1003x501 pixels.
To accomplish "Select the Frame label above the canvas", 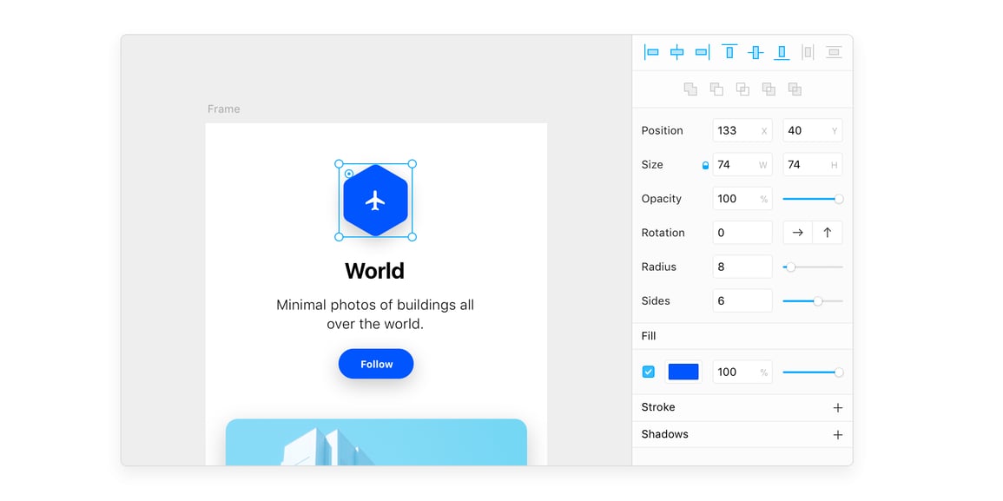I will pos(223,109).
